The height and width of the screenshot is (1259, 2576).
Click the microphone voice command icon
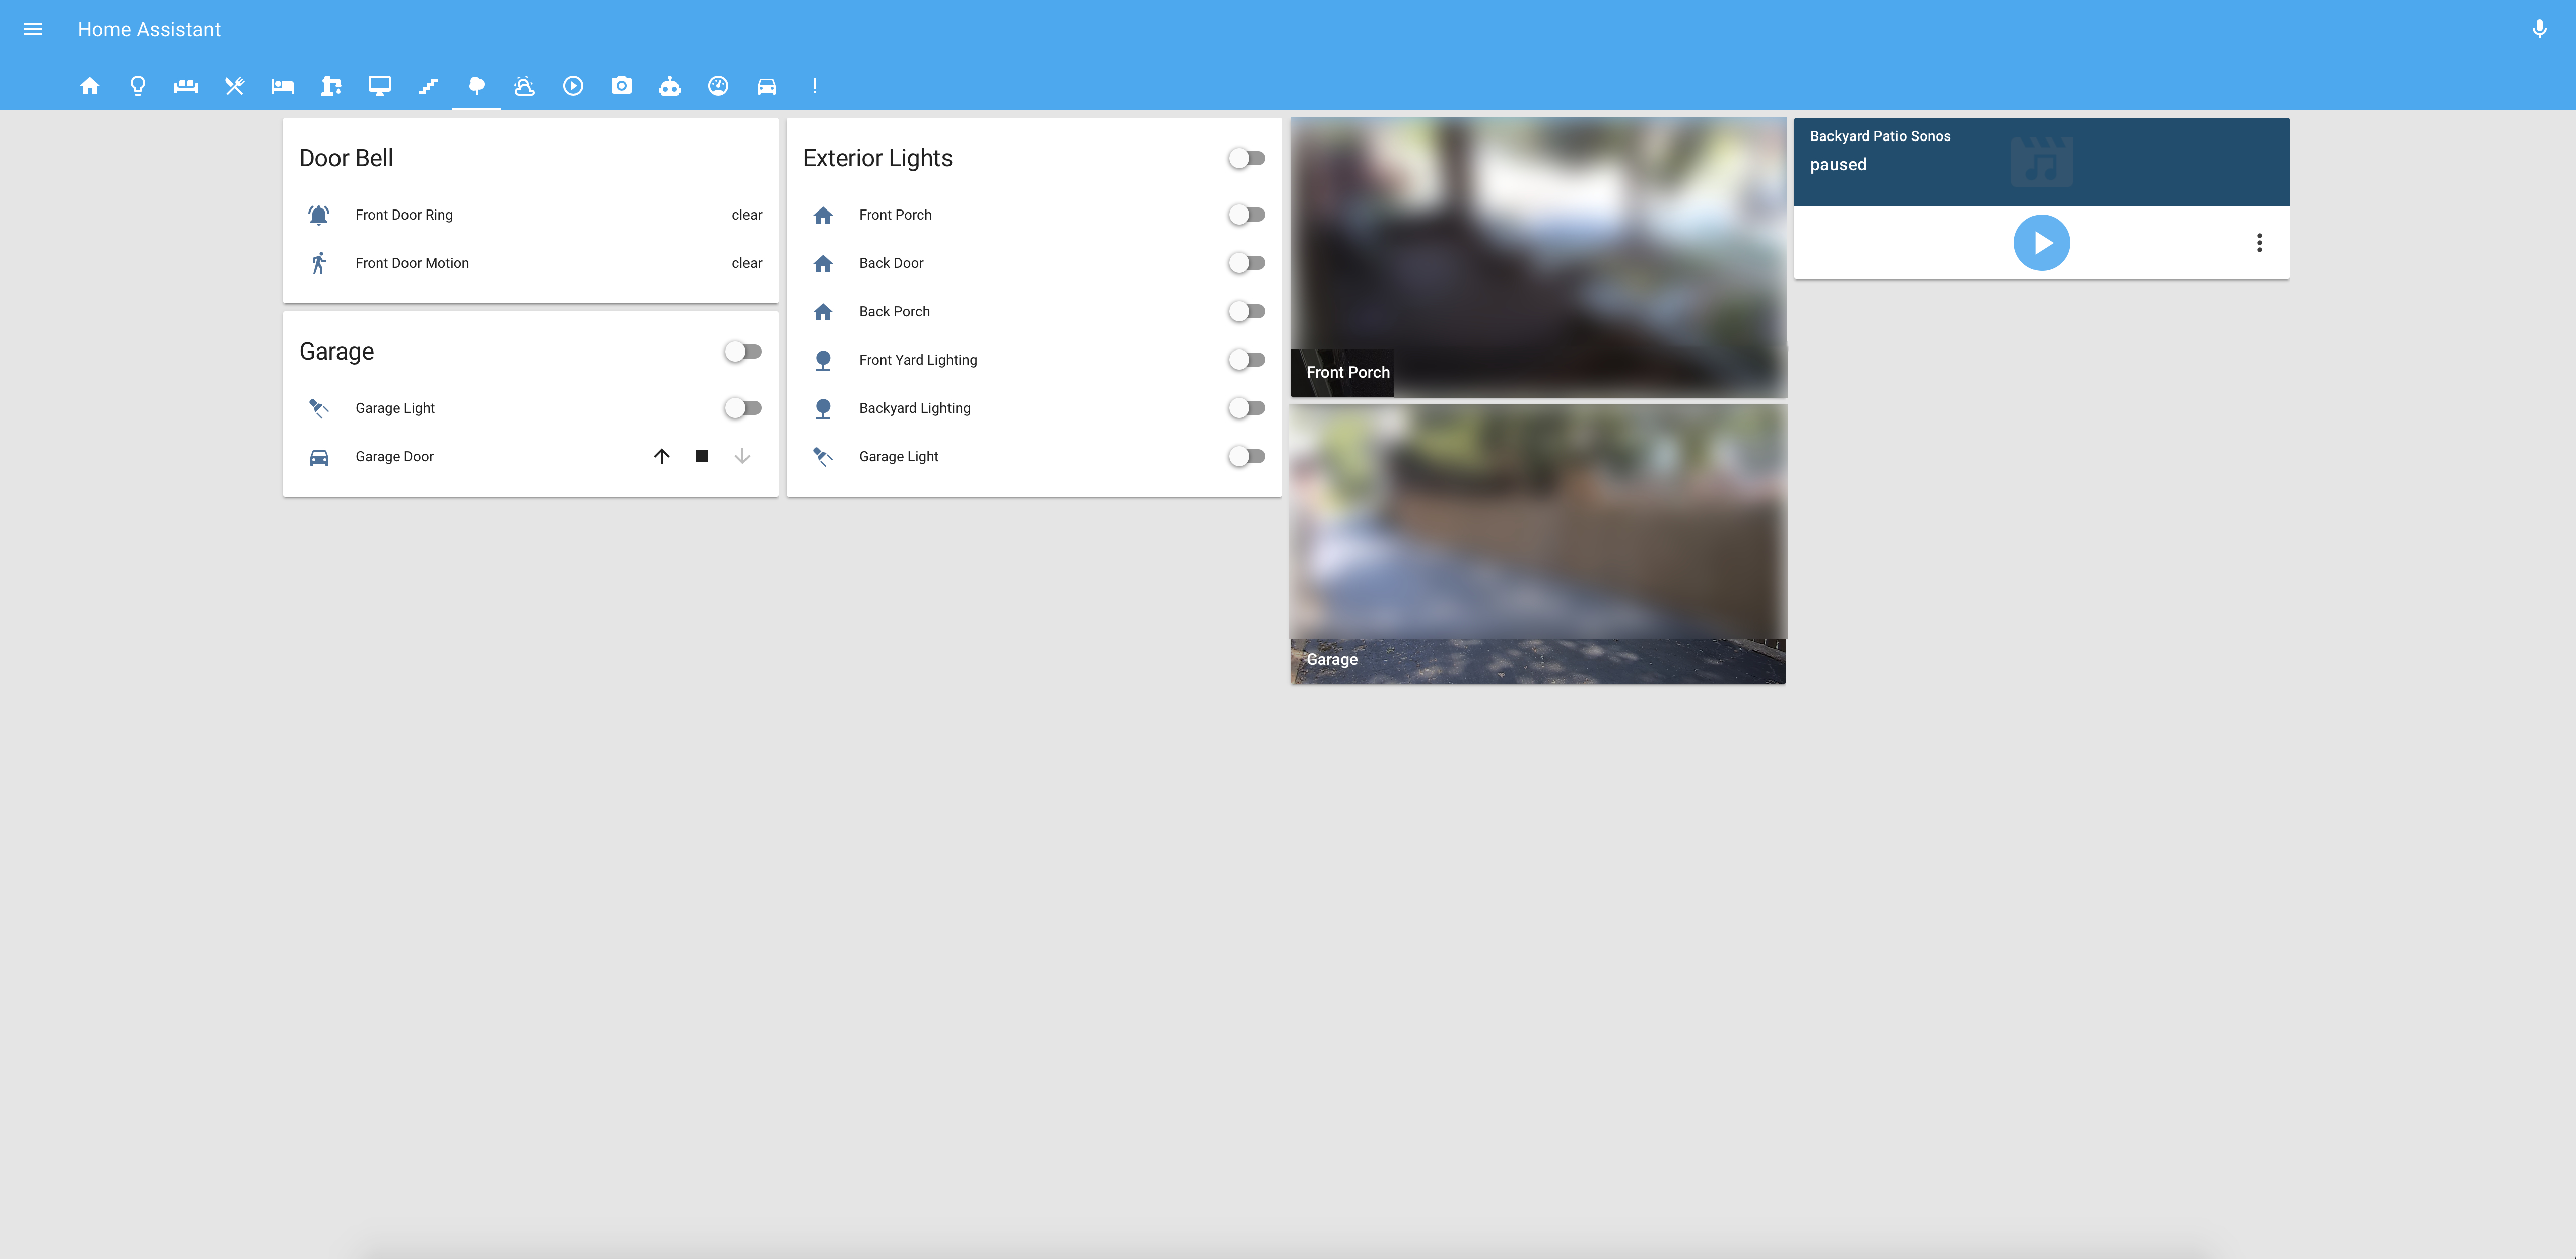click(2538, 30)
